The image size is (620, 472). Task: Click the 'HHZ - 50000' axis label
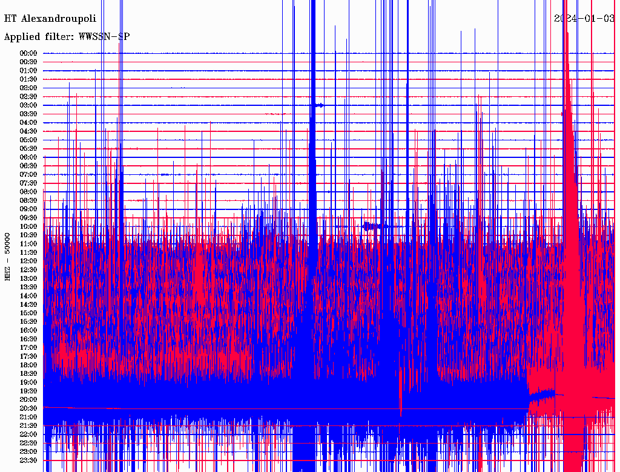[x=7, y=257]
